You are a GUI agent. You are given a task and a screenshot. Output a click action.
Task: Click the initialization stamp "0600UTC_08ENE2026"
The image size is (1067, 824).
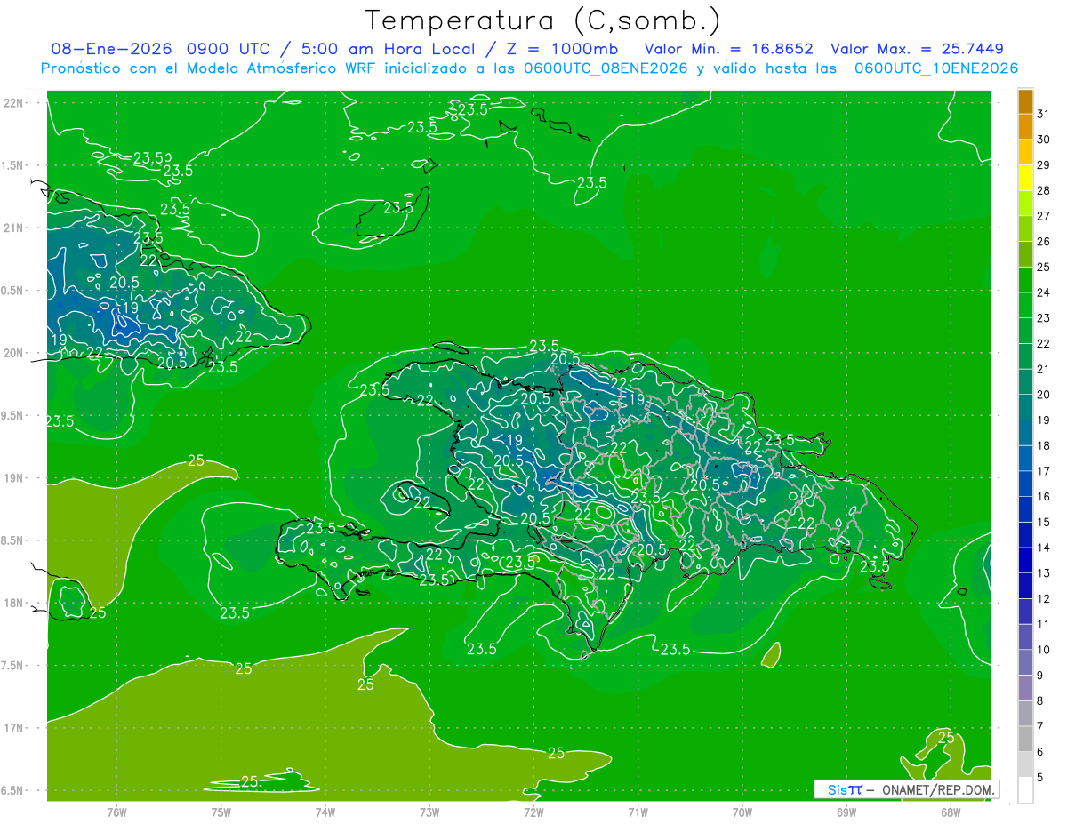pyautogui.click(x=606, y=68)
